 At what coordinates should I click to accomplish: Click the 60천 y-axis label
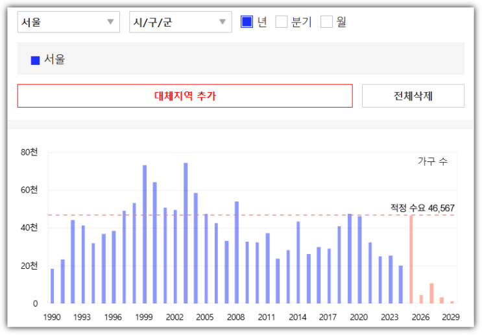click(29, 190)
